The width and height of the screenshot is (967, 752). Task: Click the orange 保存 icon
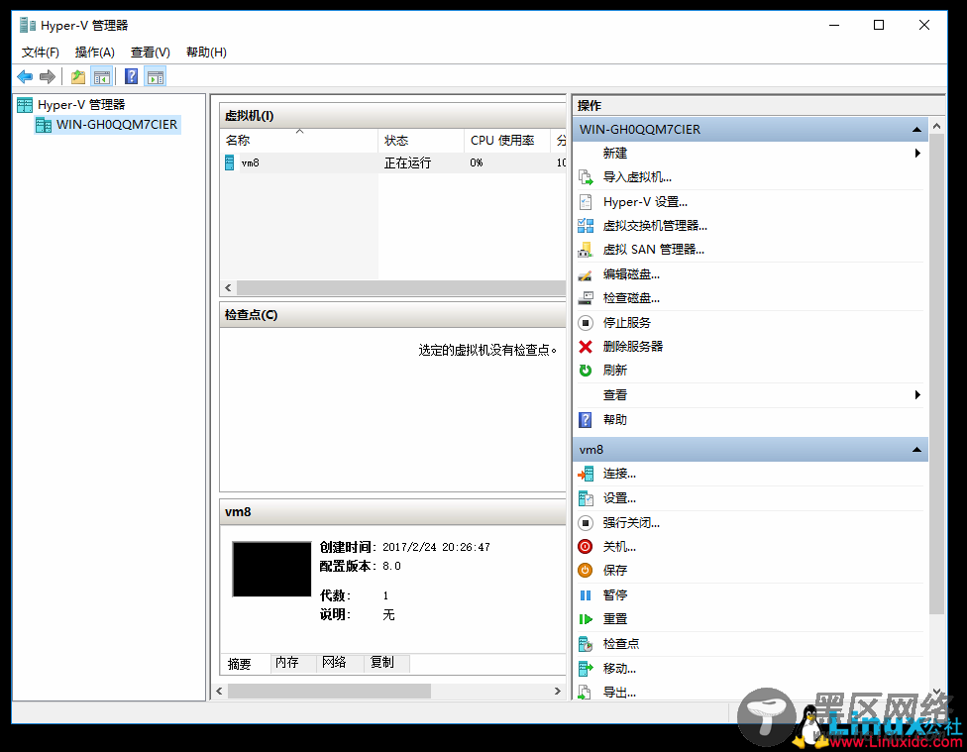tap(586, 571)
